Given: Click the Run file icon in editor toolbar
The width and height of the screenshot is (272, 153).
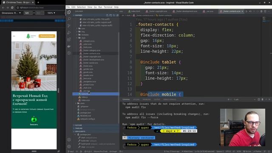Looking at the screenshot, I should click(246, 11).
